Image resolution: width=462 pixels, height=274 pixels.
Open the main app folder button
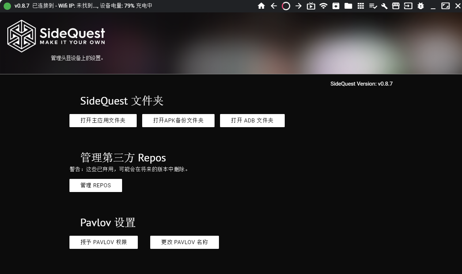click(x=103, y=121)
